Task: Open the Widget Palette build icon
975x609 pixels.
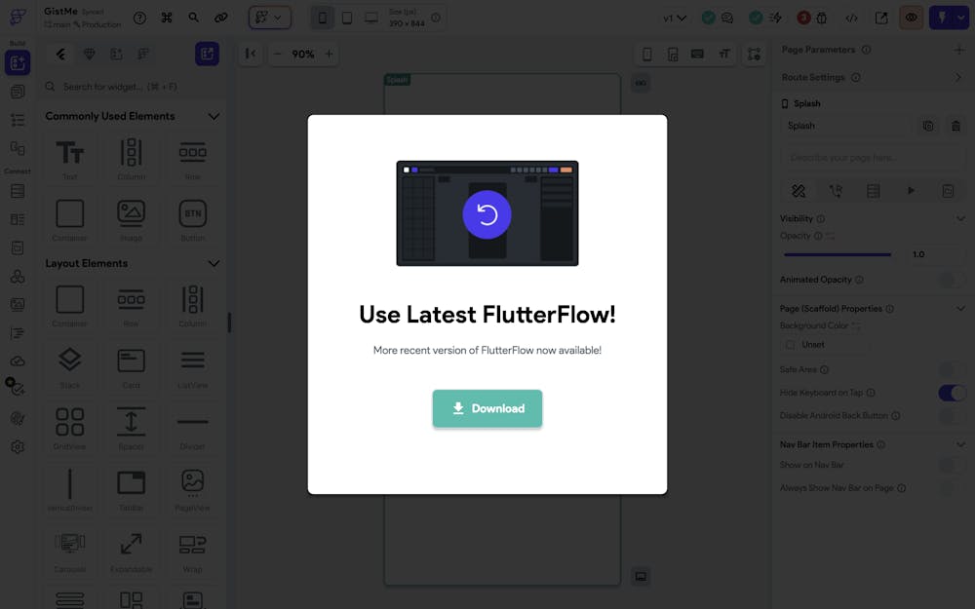Action: (x=18, y=62)
